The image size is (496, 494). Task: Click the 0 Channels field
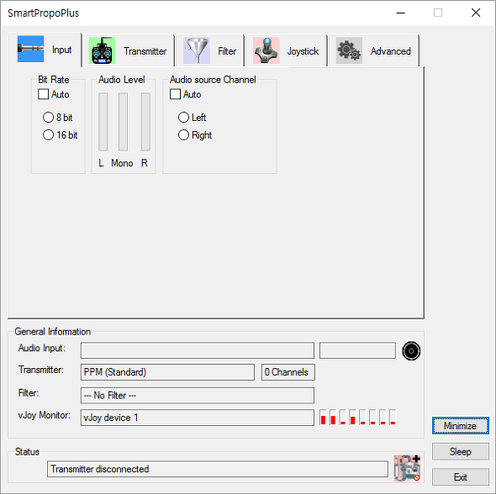point(288,372)
